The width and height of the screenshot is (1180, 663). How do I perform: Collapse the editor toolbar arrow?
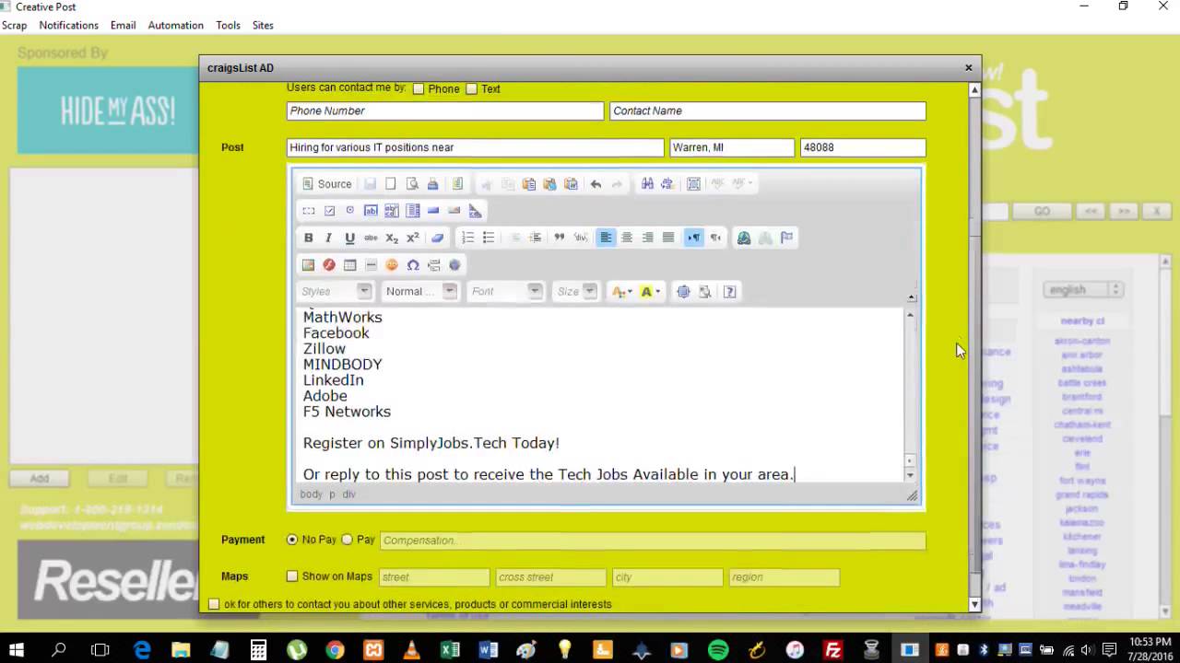coord(912,297)
